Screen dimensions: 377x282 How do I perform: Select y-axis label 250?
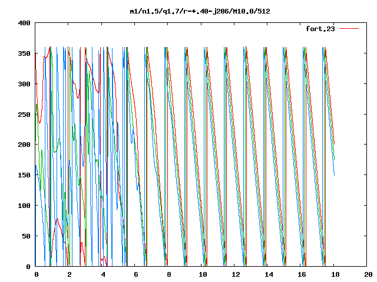[x=24, y=115]
